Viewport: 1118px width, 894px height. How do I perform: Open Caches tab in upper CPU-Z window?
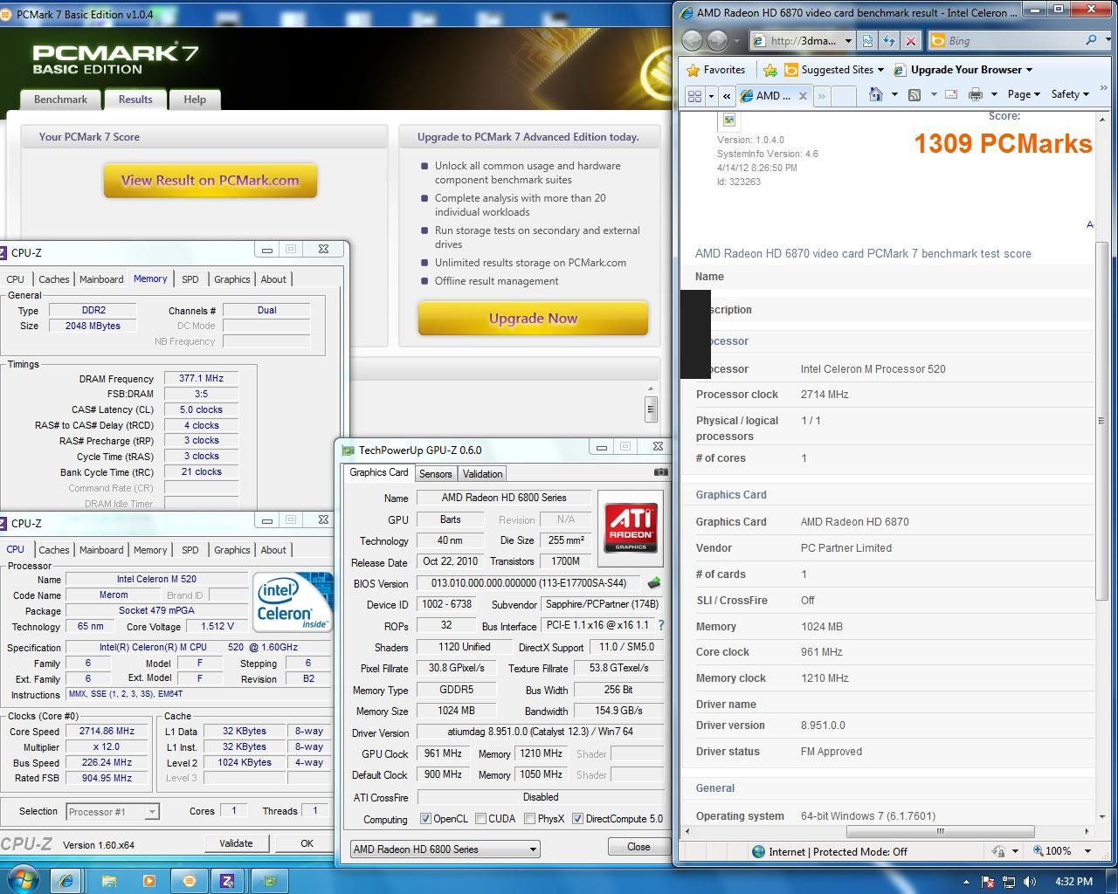click(x=53, y=279)
